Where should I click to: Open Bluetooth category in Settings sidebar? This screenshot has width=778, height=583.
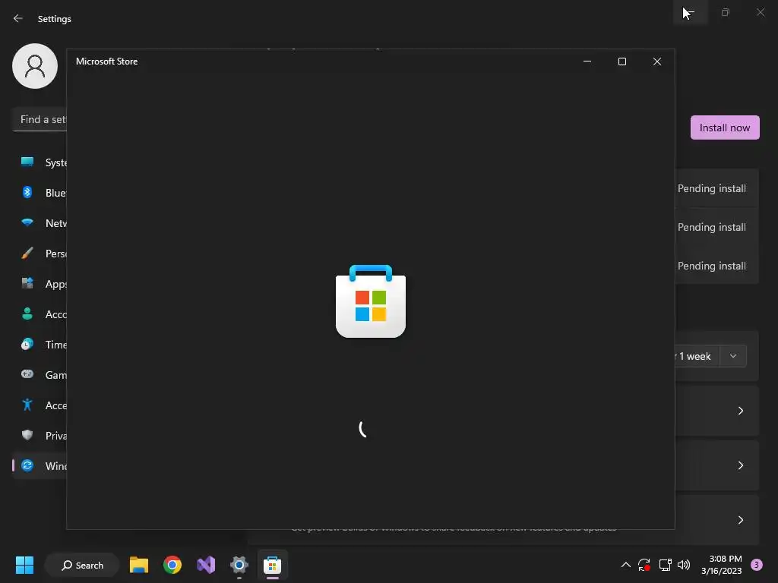coord(40,193)
